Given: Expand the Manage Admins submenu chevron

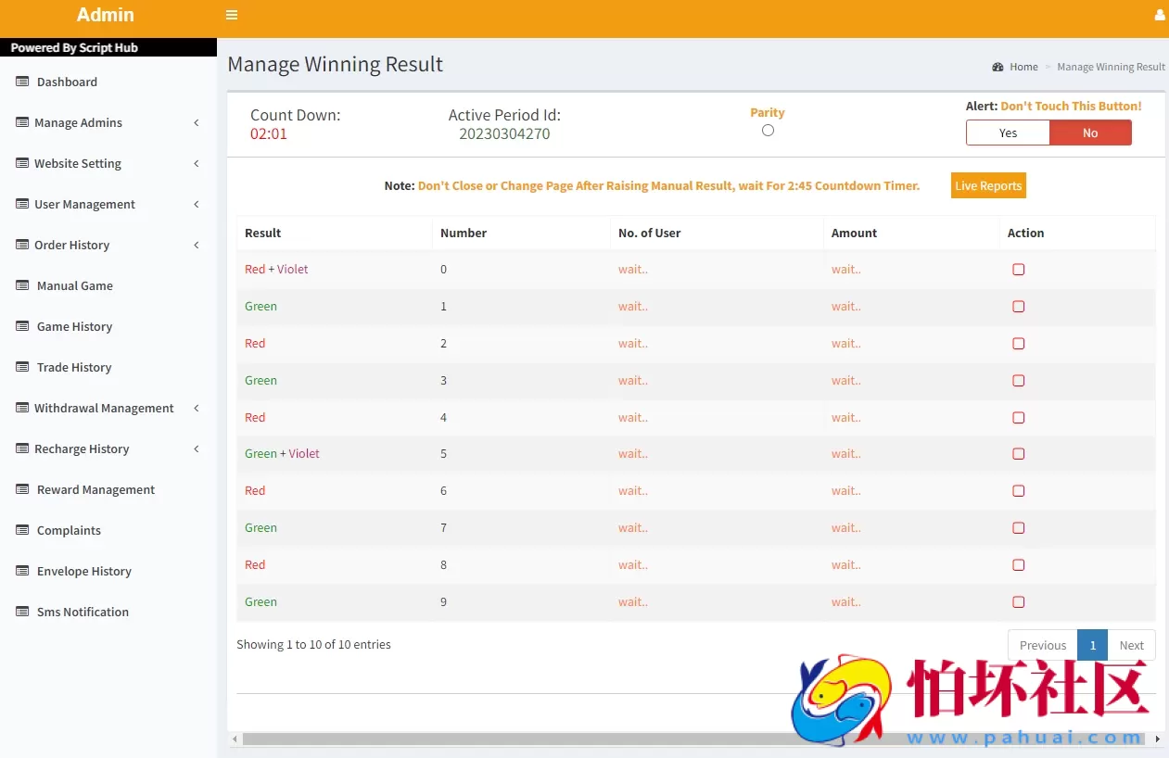Looking at the screenshot, I should point(197,122).
